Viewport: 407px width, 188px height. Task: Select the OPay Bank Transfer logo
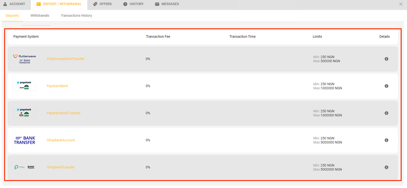click(24, 167)
